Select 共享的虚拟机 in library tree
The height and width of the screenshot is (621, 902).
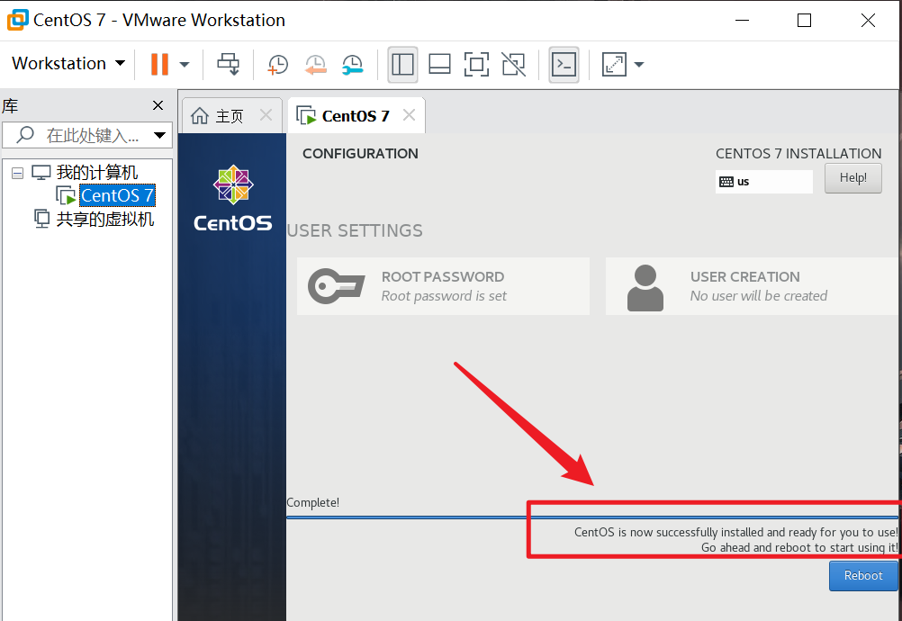click(x=104, y=219)
